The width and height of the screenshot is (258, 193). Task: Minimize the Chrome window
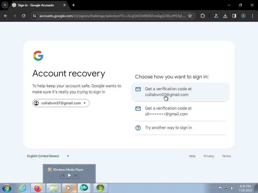(229, 5)
